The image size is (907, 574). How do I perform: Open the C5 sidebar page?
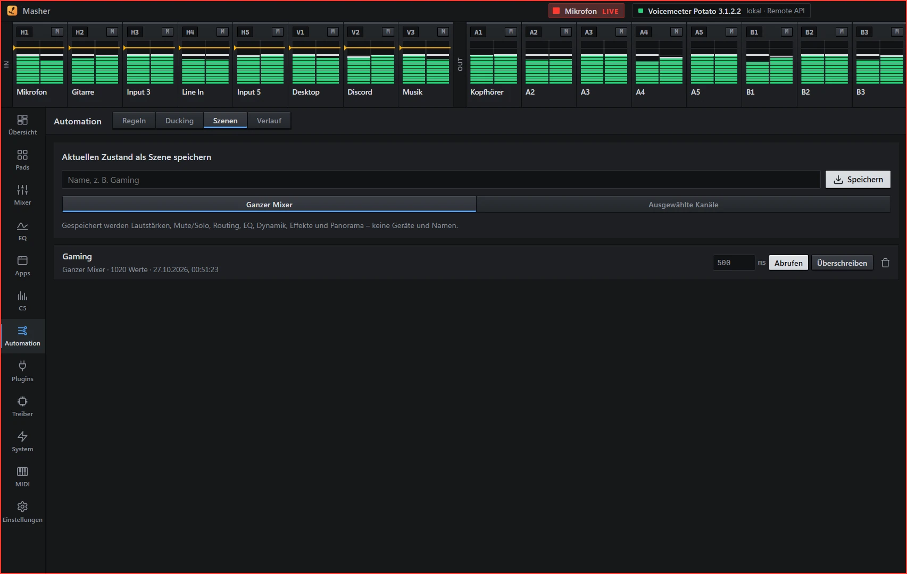pyautogui.click(x=22, y=301)
